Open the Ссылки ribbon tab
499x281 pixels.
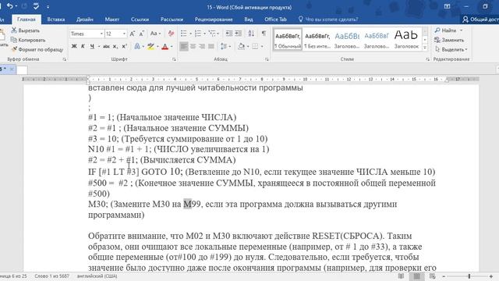point(140,20)
